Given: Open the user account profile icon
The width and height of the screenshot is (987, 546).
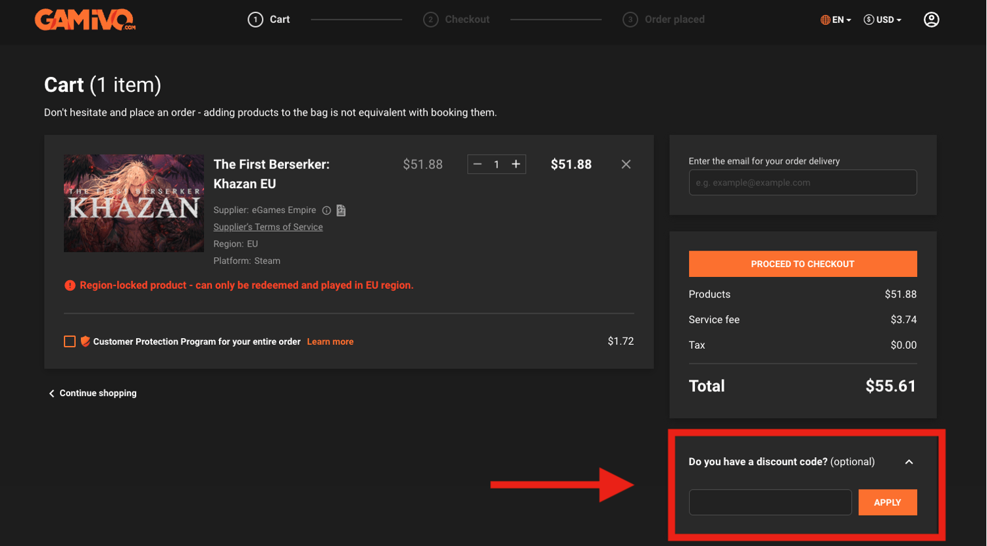Looking at the screenshot, I should [931, 20].
